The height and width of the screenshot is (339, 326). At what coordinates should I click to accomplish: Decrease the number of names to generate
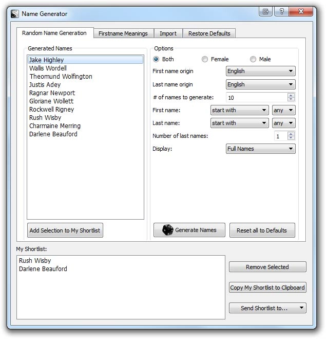pos(291,99)
